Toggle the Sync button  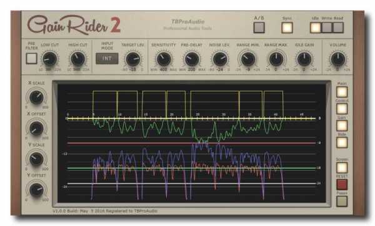[287, 28]
